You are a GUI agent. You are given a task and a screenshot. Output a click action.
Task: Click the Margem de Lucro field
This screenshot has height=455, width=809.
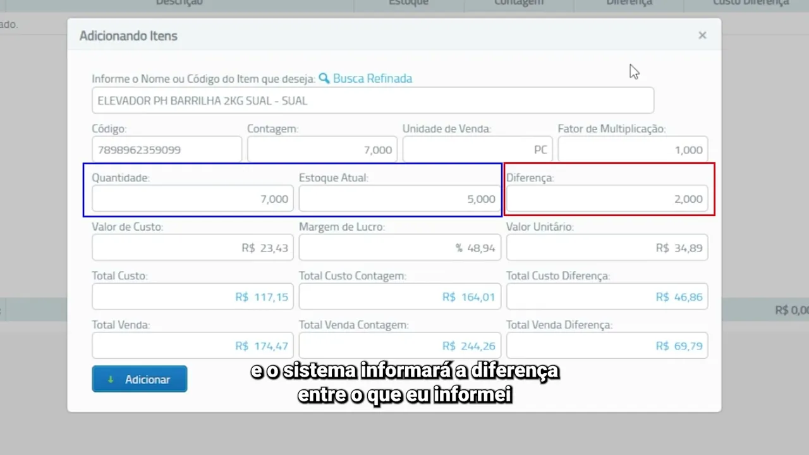point(400,248)
